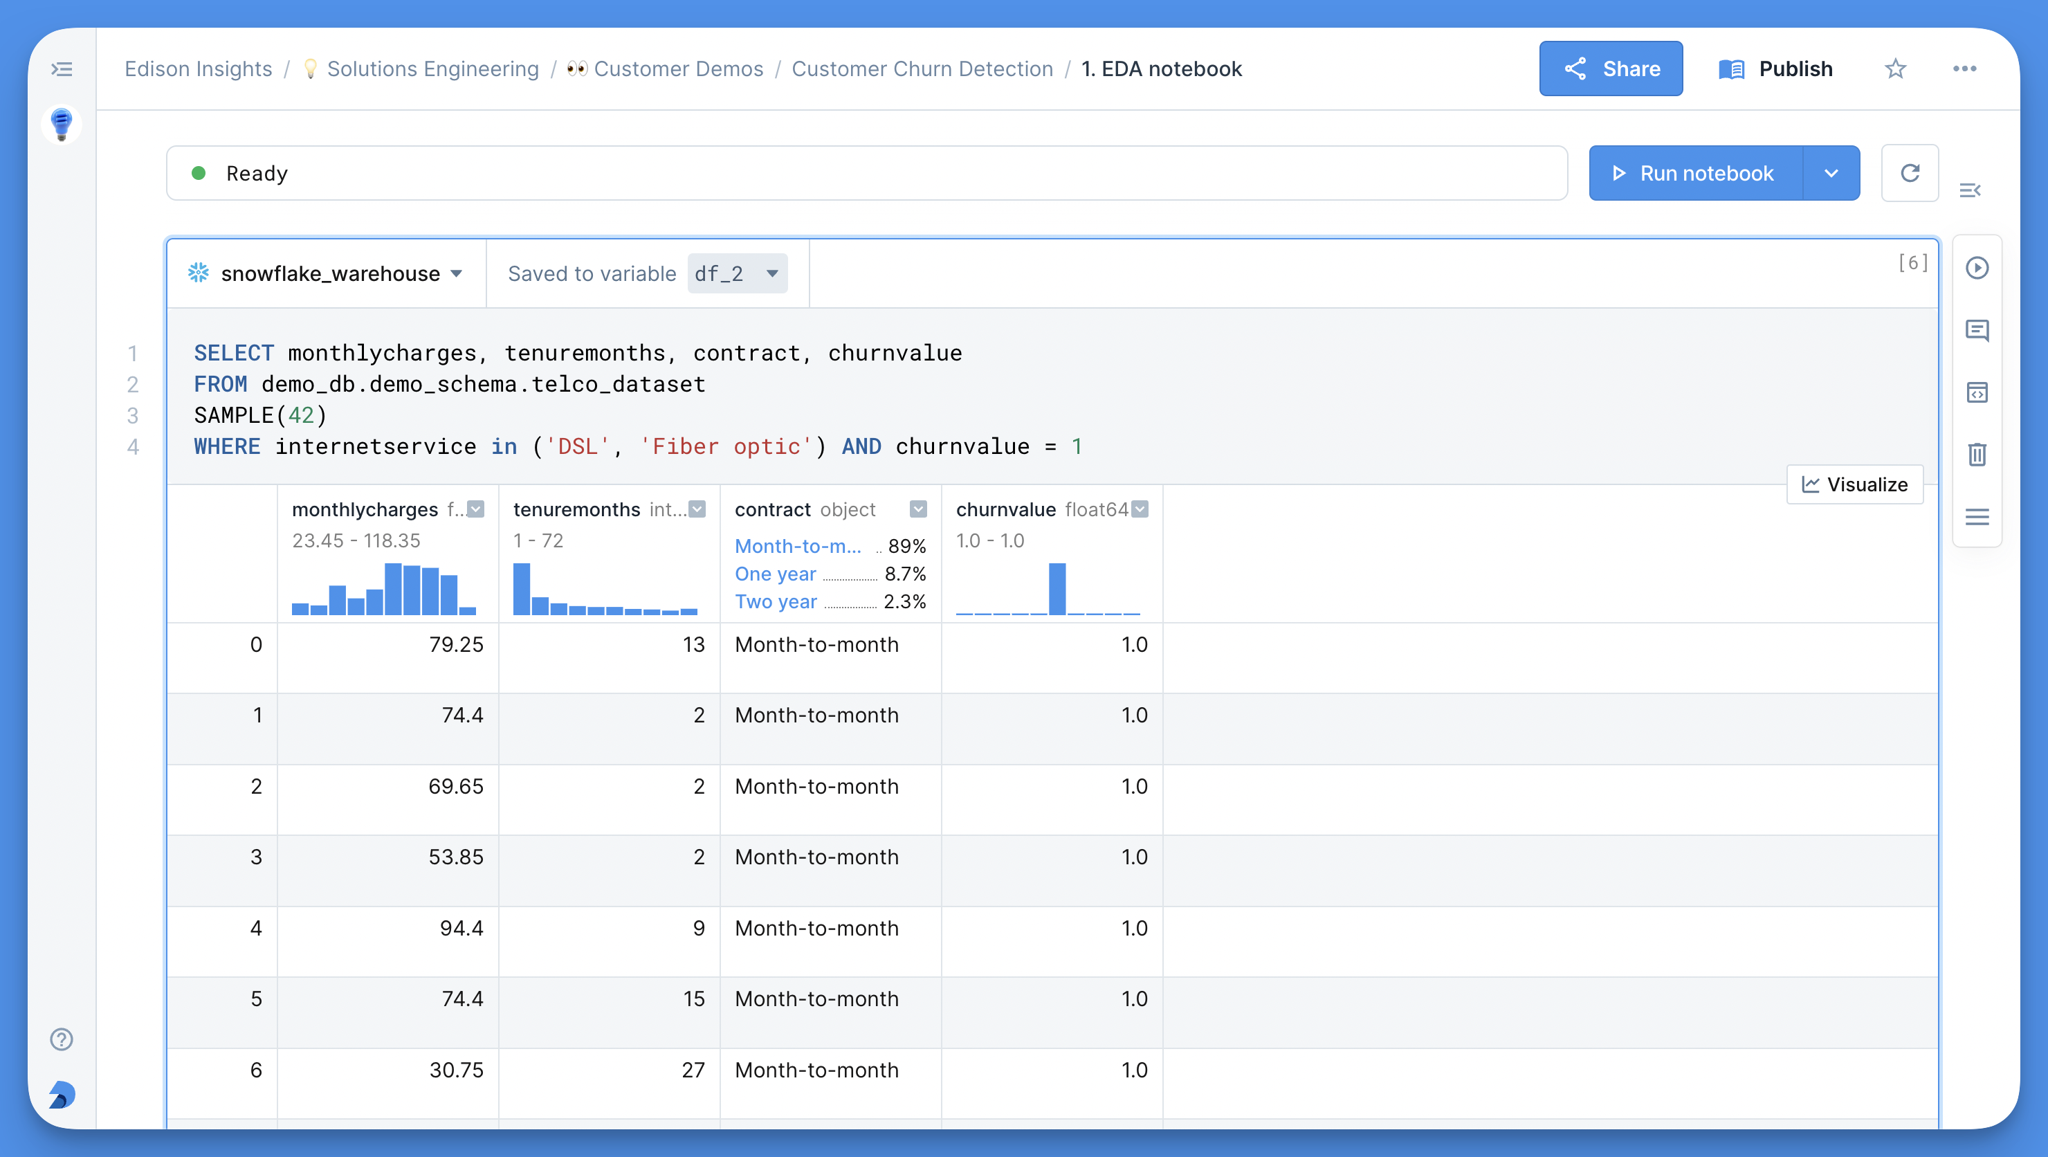Image resolution: width=2048 pixels, height=1157 pixels.
Task: Expand the df_2 variable dropdown
Action: [771, 273]
